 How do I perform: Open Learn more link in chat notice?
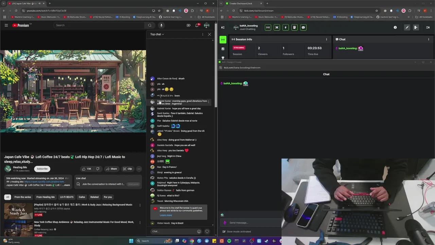click(166, 215)
